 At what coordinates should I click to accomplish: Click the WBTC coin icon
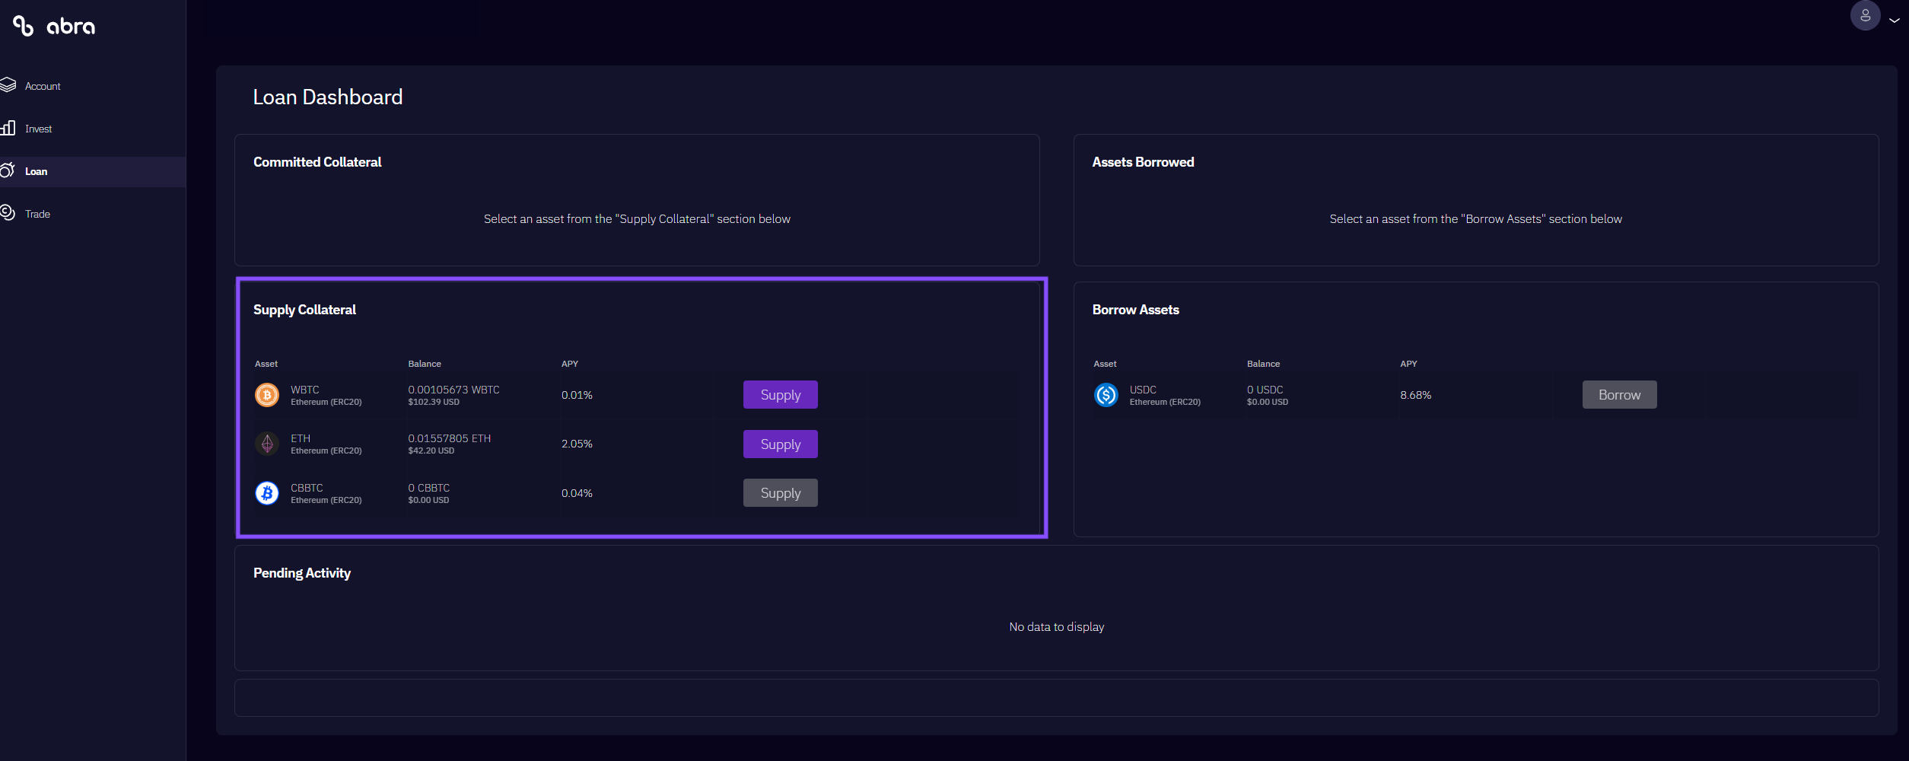(267, 395)
